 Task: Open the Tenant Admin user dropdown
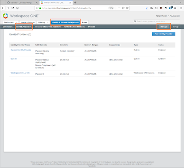[168, 16]
